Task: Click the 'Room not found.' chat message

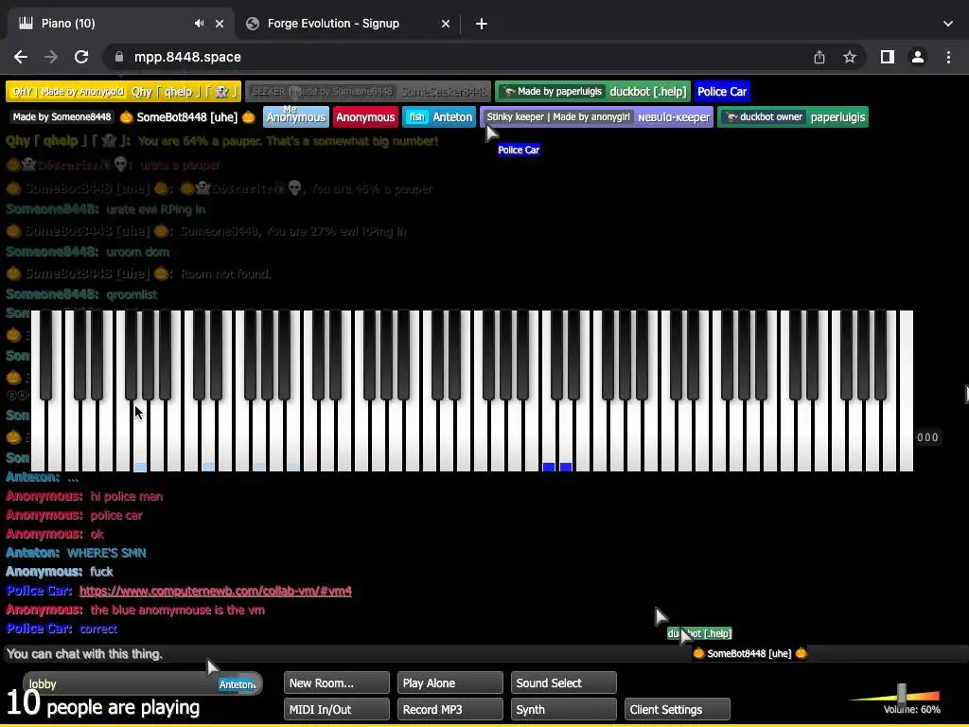Action: coord(225,274)
